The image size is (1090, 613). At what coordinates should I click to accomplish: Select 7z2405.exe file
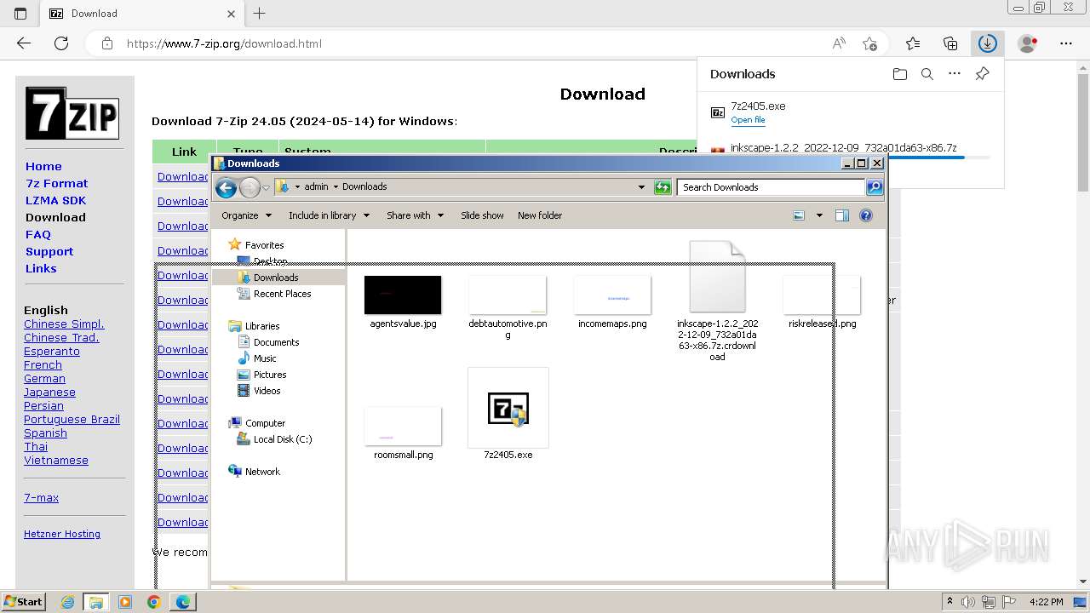pos(508,415)
